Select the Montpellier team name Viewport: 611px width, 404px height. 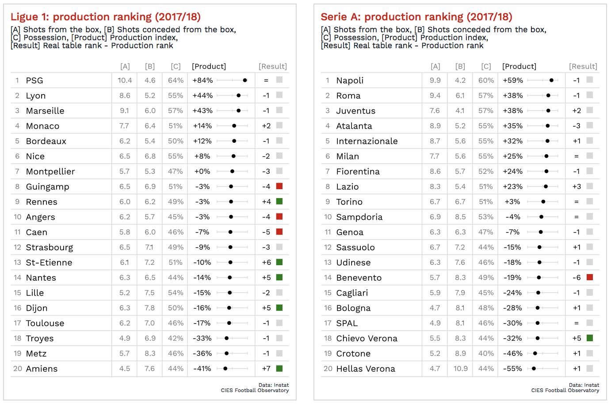pos(50,172)
